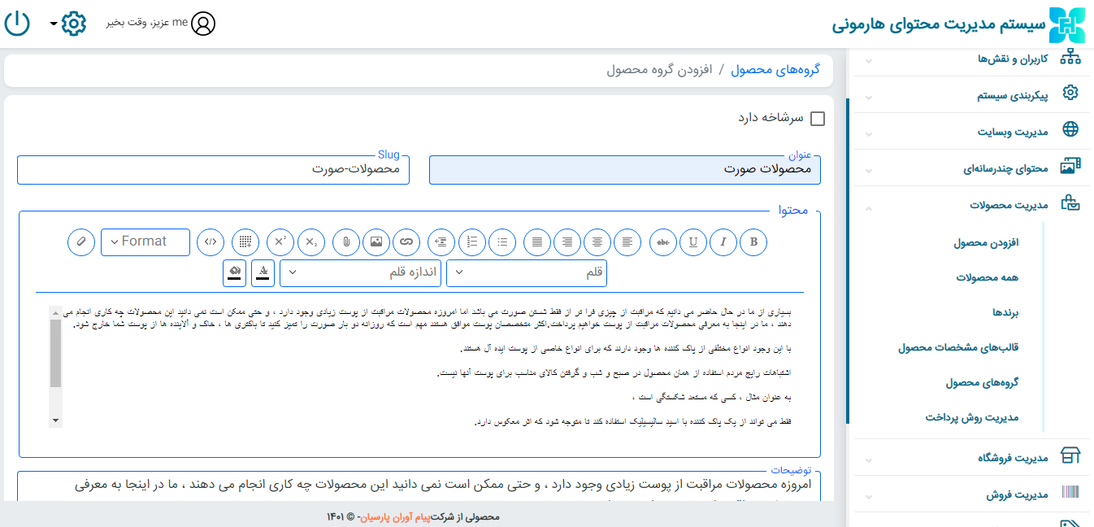Insert a link with the chain icon

click(406, 242)
